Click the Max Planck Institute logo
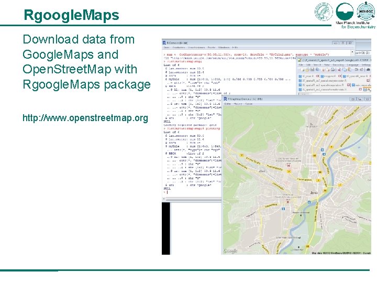The width and height of the screenshot is (377, 283). (345, 11)
